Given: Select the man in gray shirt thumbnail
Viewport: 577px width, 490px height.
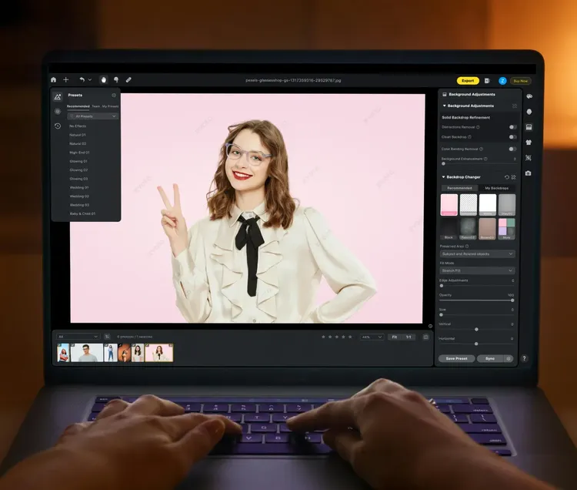Looking at the screenshot, I should (x=87, y=353).
